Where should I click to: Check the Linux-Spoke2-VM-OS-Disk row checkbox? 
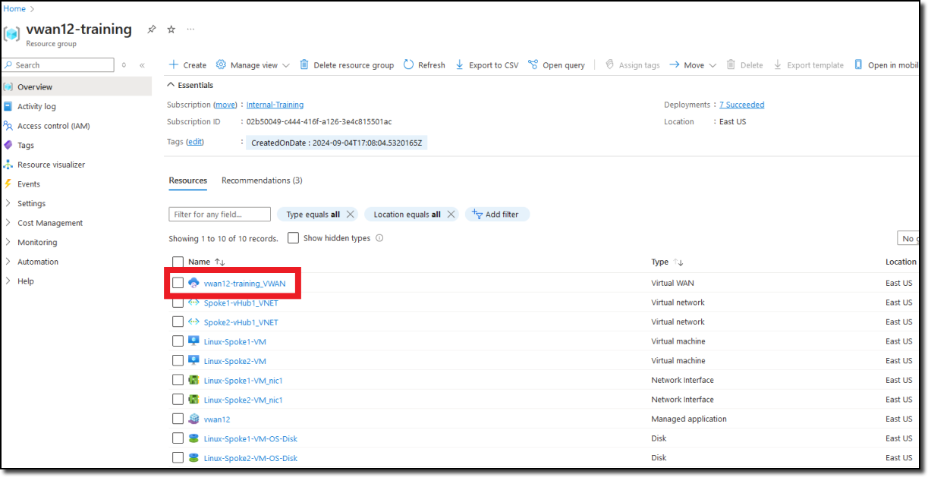[x=178, y=458]
